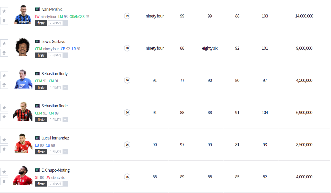Viewport: 331px width, 193px height.
Task: Click the UP badge next to Ivan Perishic
Action: 37,9
